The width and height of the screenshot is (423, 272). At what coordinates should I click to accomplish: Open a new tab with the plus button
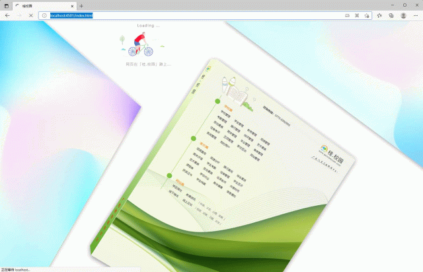pyautogui.click(x=81, y=5)
